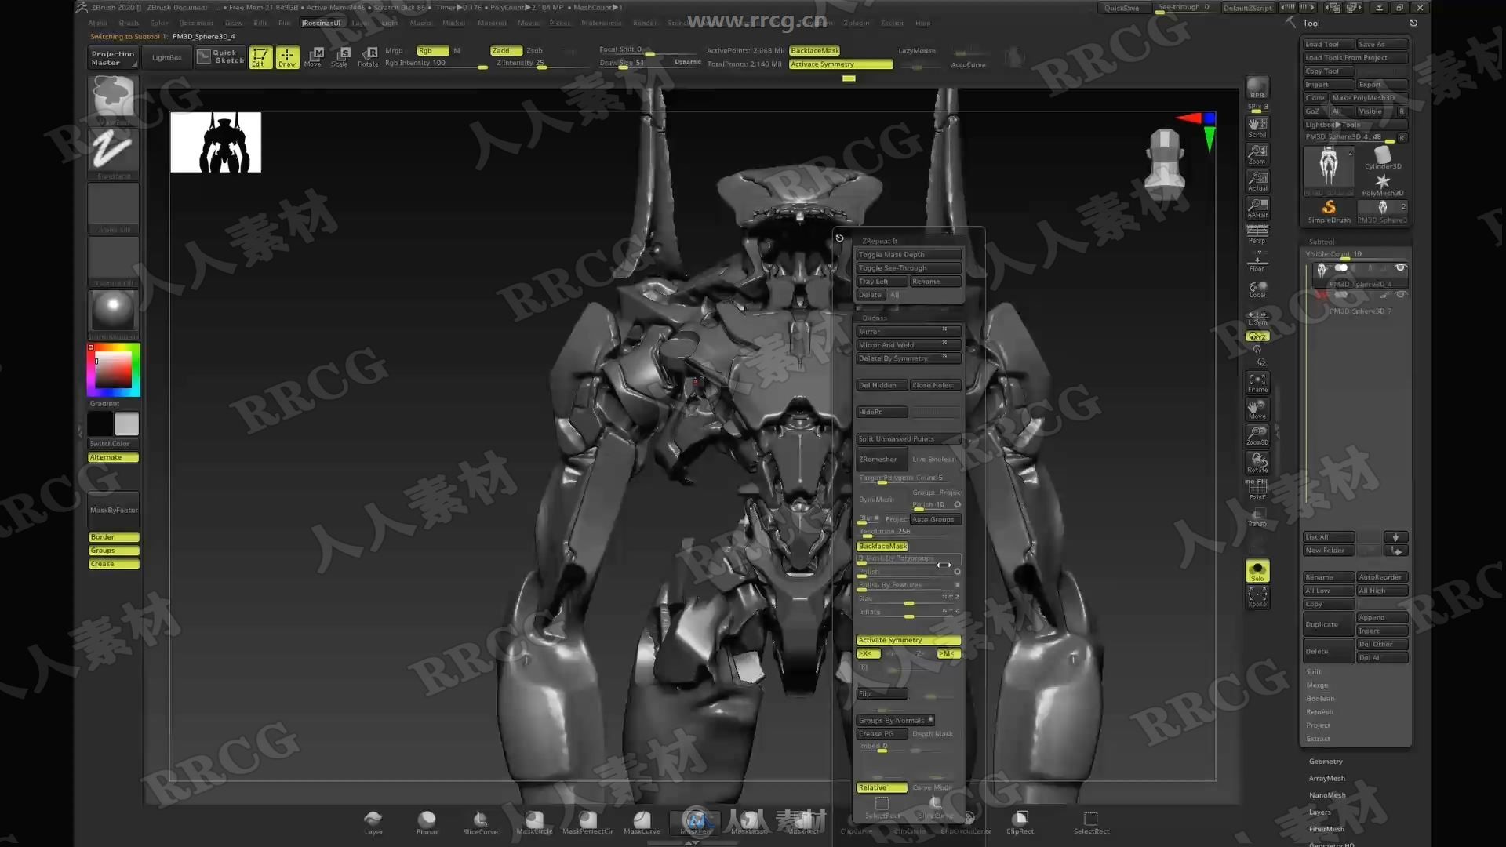Click the Actual size icon
This screenshot has height=847, width=1506.
pos(1257,181)
